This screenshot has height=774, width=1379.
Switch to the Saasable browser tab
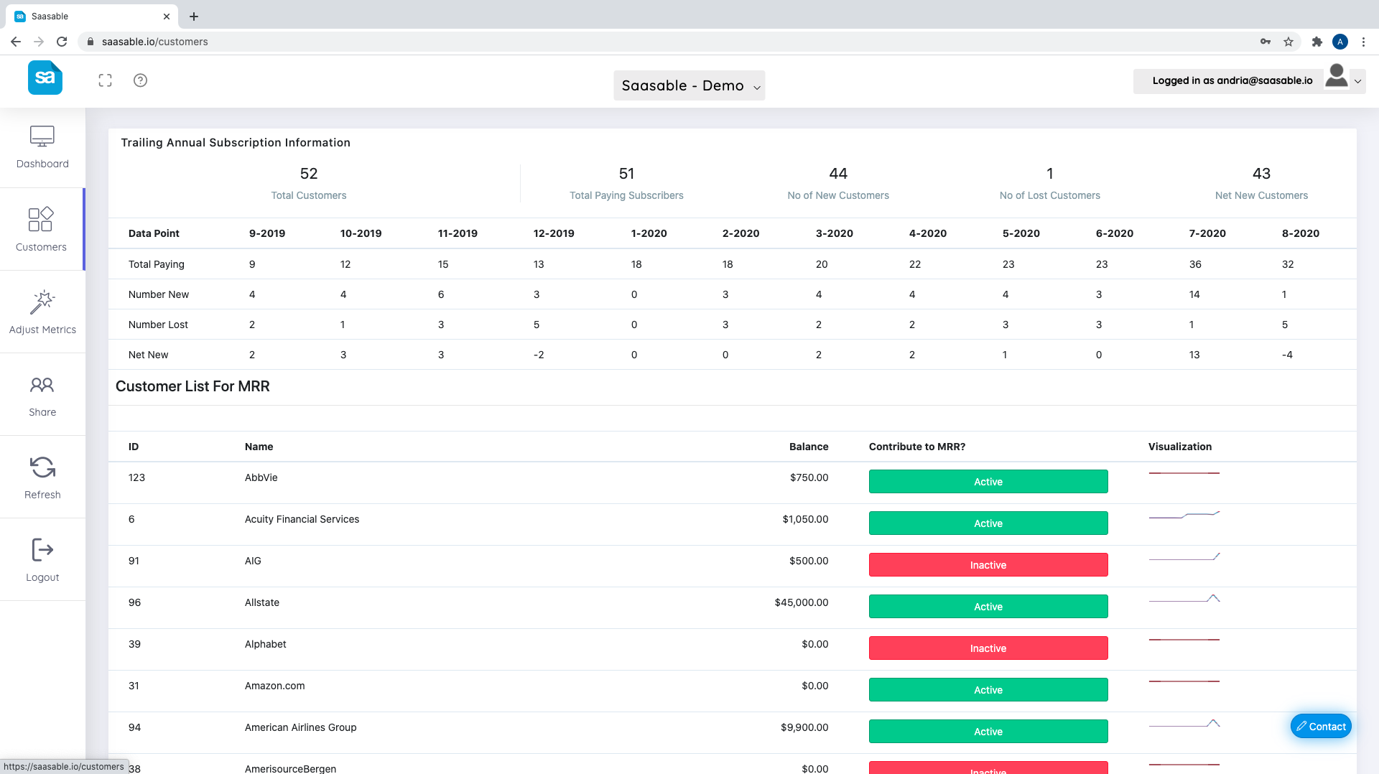pyautogui.click(x=93, y=17)
